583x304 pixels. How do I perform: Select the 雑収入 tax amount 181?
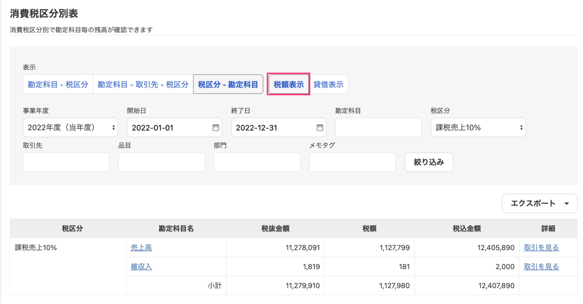coord(404,267)
